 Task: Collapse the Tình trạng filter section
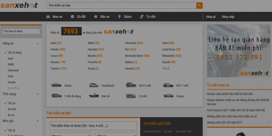[38, 94]
